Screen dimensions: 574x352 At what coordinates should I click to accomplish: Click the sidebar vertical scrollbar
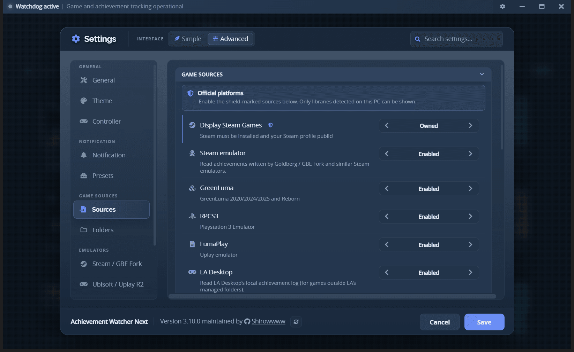[155, 155]
